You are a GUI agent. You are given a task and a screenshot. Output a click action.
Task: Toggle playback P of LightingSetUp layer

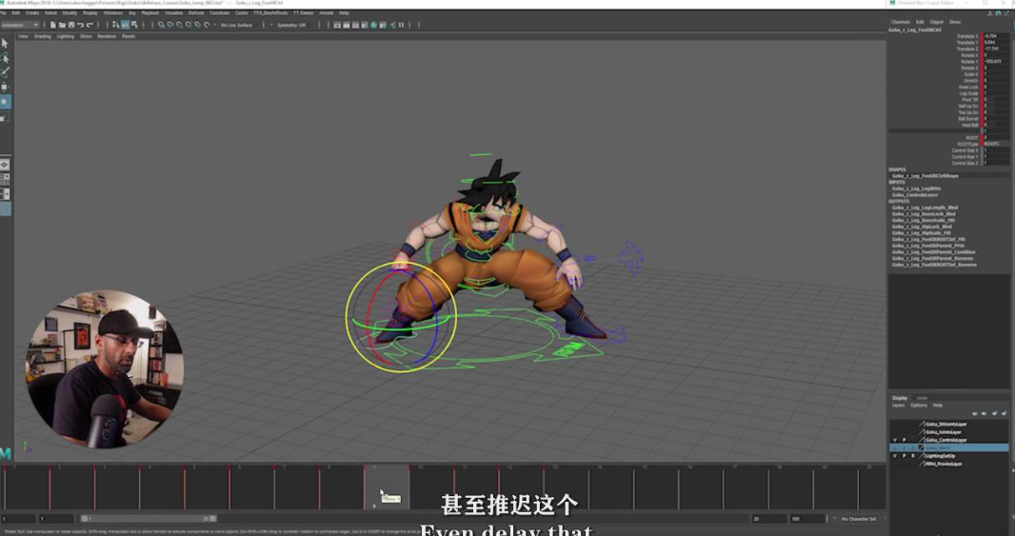pos(905,456)
